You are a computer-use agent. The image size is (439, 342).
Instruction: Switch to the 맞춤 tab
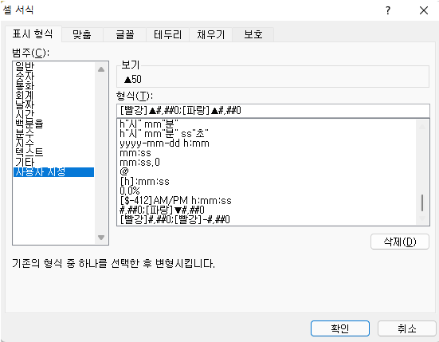(x=82, y=35)
